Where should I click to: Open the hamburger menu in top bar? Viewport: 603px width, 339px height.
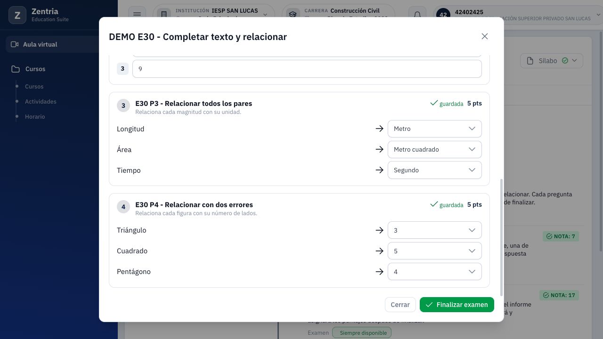[137, 15]
